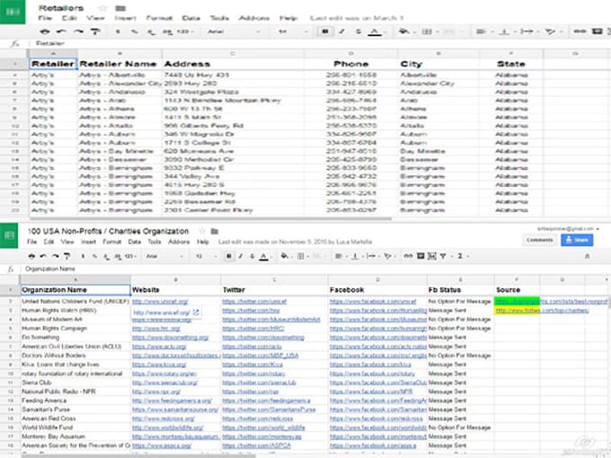Select paint format in Non-Profits sheet
The width and height of the screenshot is (611, 458).
point(67,256)
